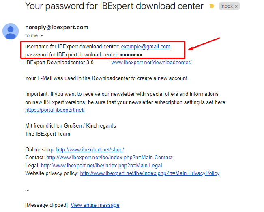This screenshot has width=264, height=212.
Task: Open the Main.PrivacyPolicy link
Action: 150,173
